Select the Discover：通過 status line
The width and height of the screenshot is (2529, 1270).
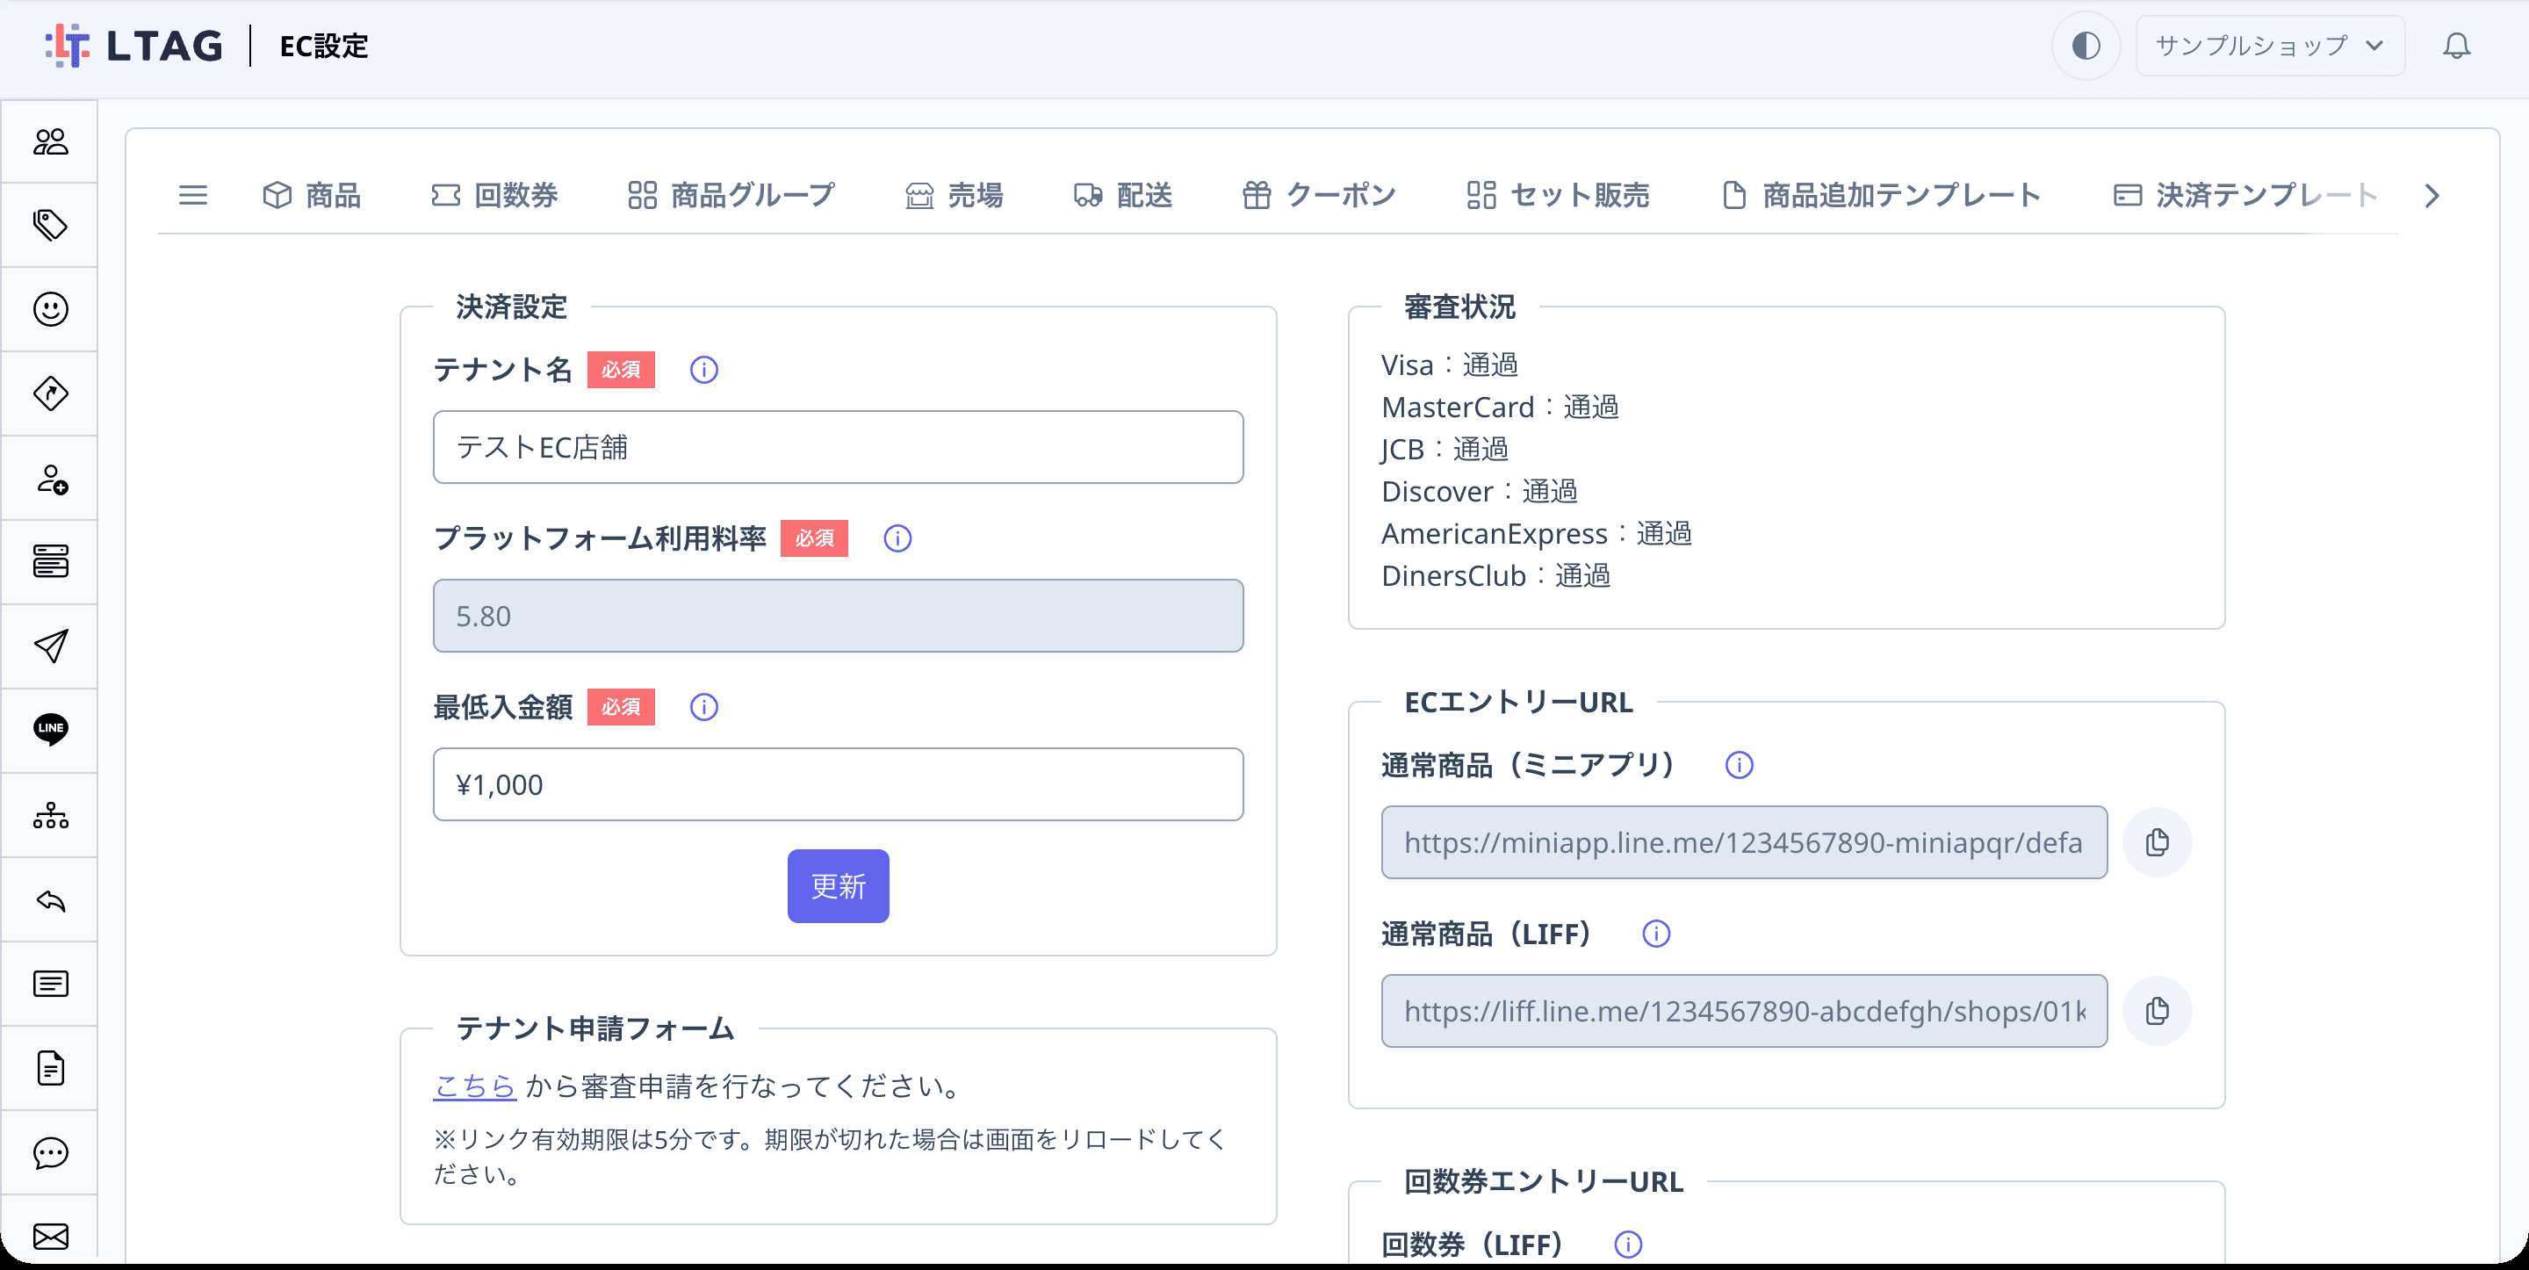1479,492
